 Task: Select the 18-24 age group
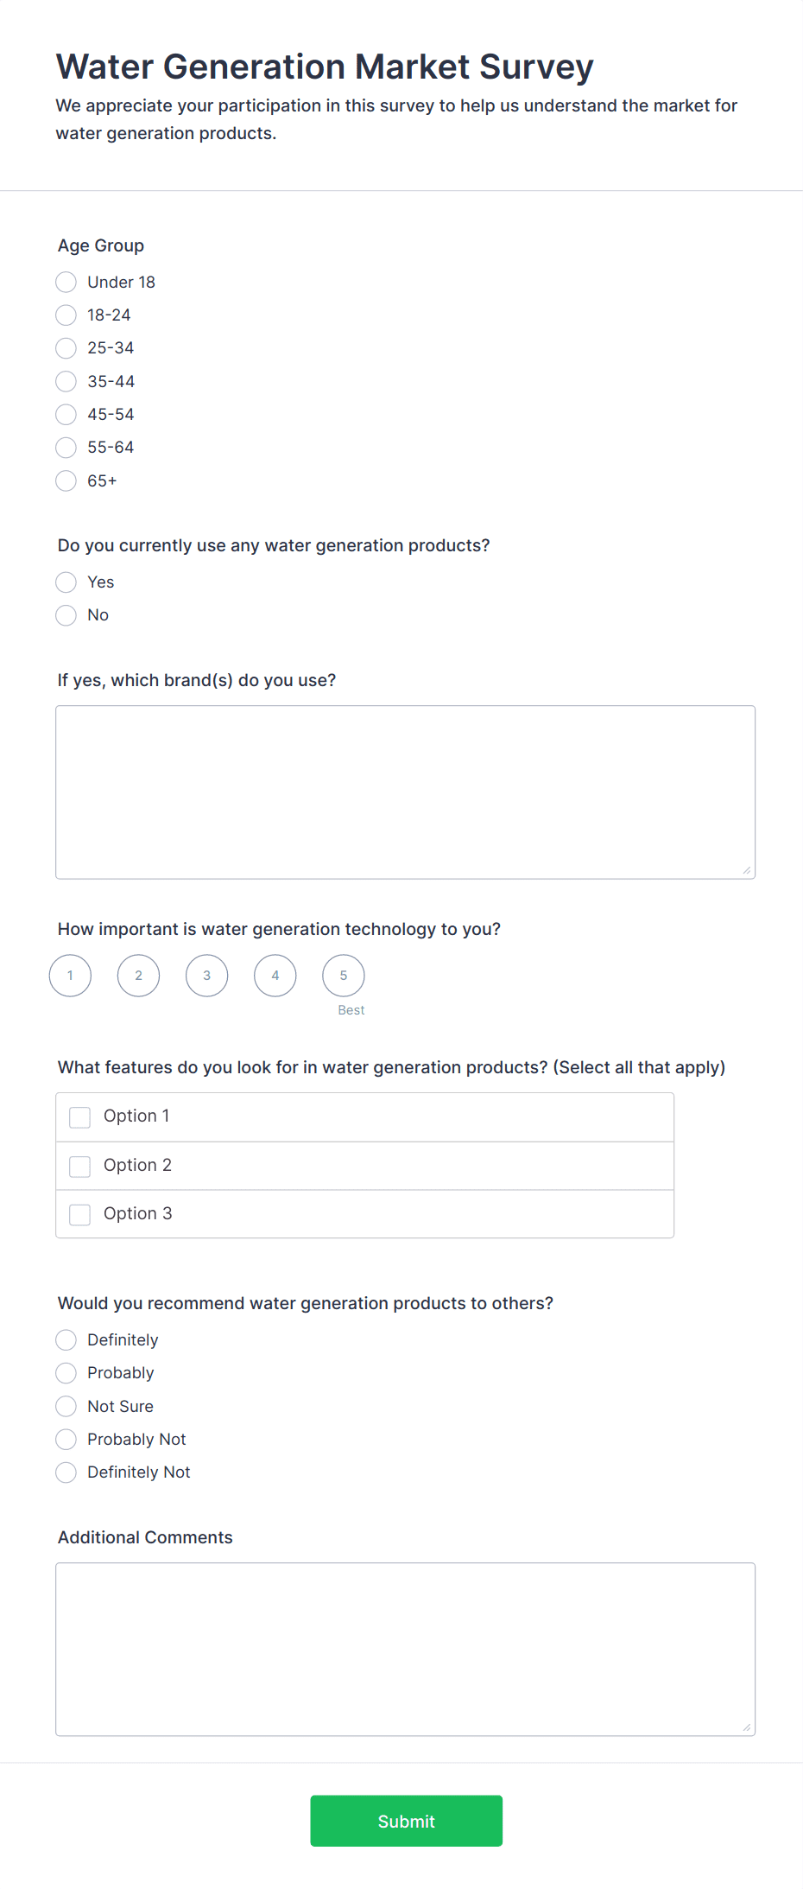pyautogui.click(x=66, y=315)
